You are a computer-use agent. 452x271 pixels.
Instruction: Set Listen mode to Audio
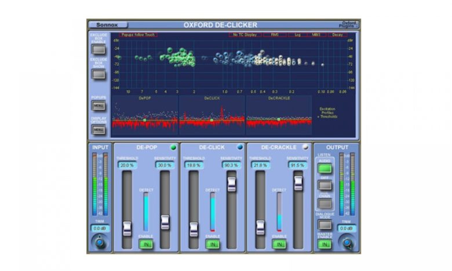click(325, 169)
